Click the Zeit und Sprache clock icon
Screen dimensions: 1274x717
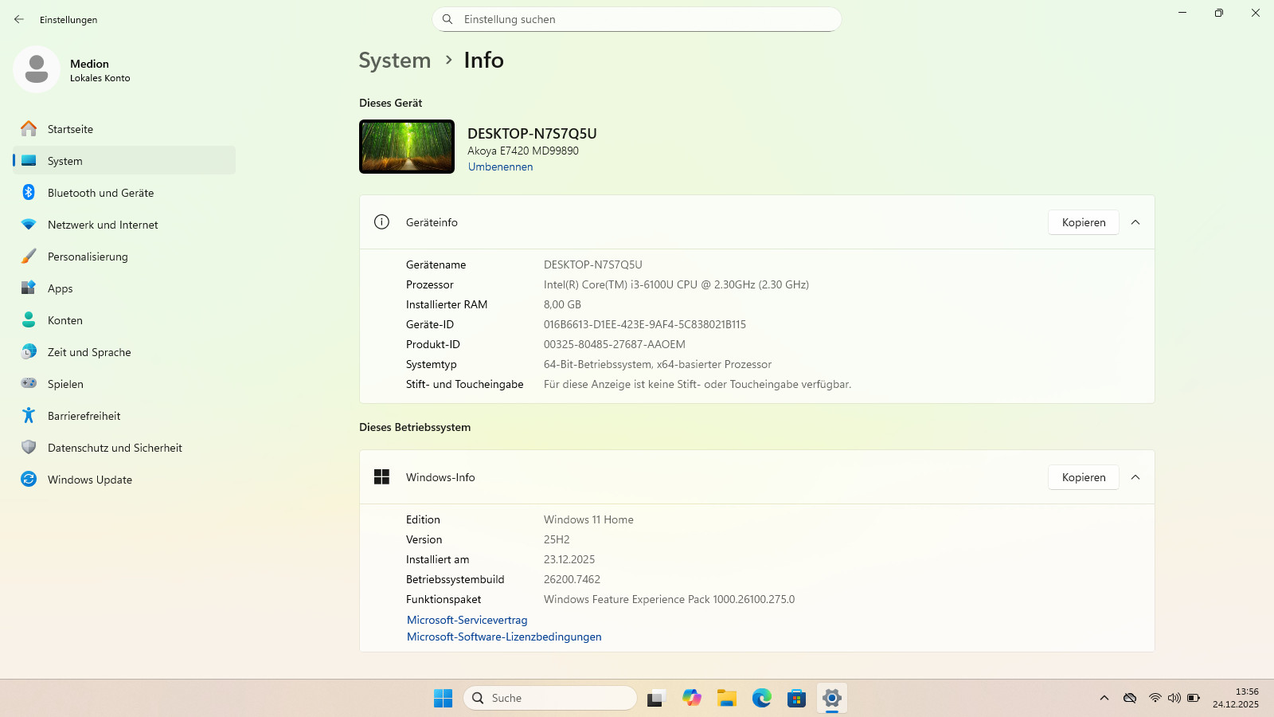tap(29, 351)
